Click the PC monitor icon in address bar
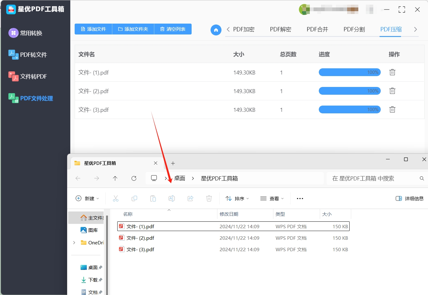428x295 pixels. click(154, 178)
